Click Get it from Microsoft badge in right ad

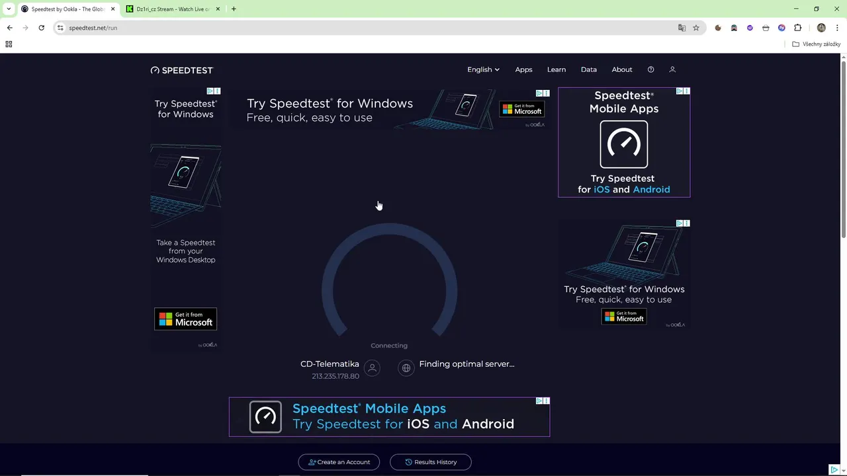pyautogui.click(x=623, y=316)
